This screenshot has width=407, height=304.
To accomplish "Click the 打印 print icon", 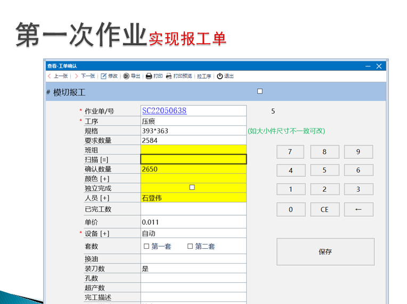I will pyautogui.click(x=149, y=76).
